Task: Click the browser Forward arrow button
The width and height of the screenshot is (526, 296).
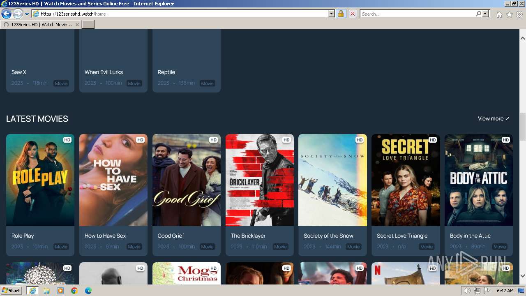Action: point(18,14)
